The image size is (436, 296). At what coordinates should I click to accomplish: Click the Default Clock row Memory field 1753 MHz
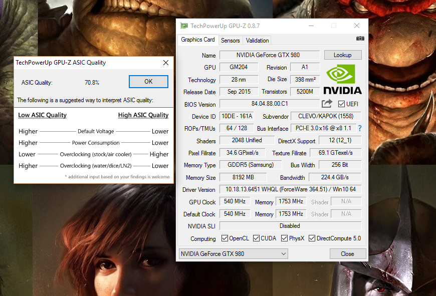pos(291,214)
